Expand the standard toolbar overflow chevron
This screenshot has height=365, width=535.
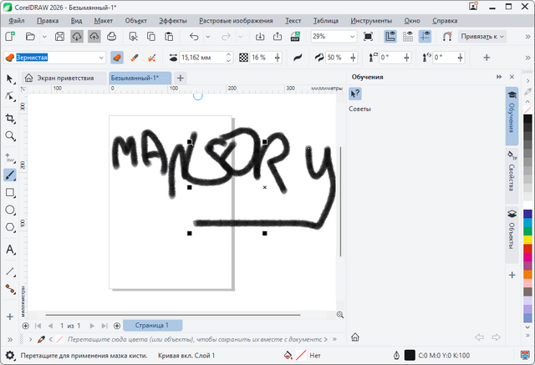point(527,37)
